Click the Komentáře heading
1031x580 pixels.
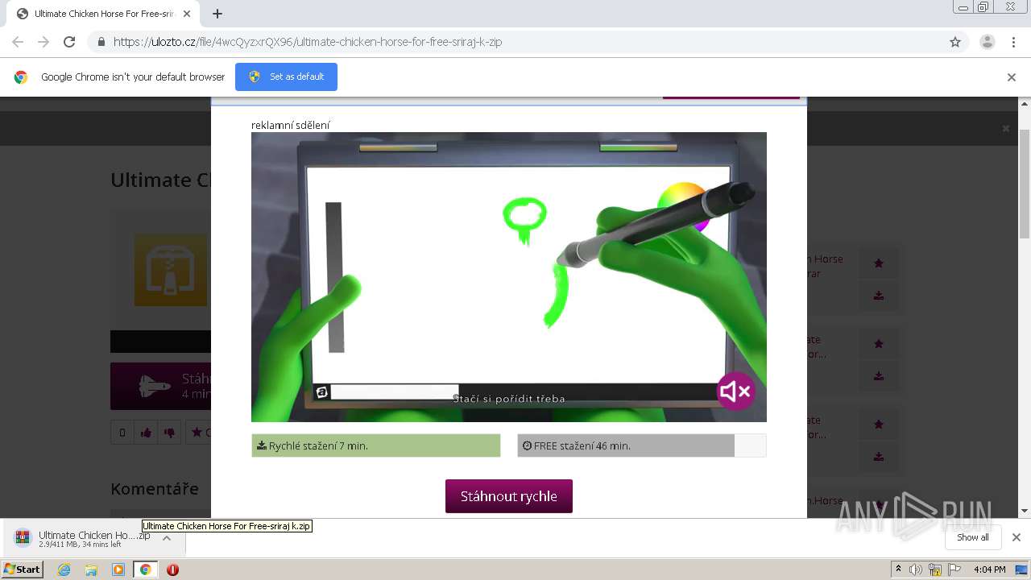click(155, 488)
